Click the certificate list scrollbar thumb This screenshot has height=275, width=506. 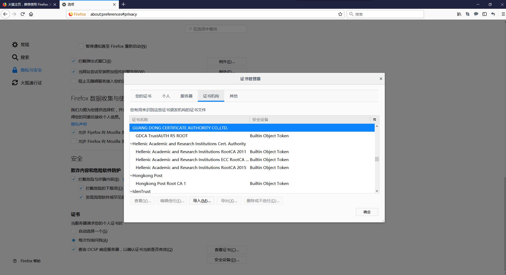(377, 159)
